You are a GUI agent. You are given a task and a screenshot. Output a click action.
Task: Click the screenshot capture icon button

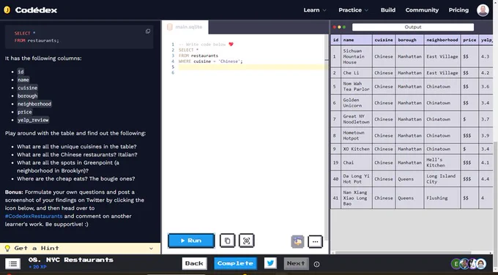tap(247, 241)
